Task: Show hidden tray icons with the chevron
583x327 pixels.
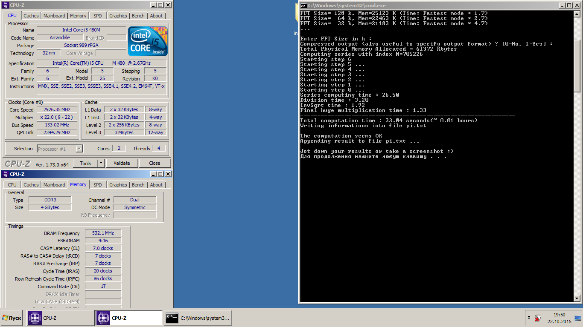Action: click(x=529, y=318)
